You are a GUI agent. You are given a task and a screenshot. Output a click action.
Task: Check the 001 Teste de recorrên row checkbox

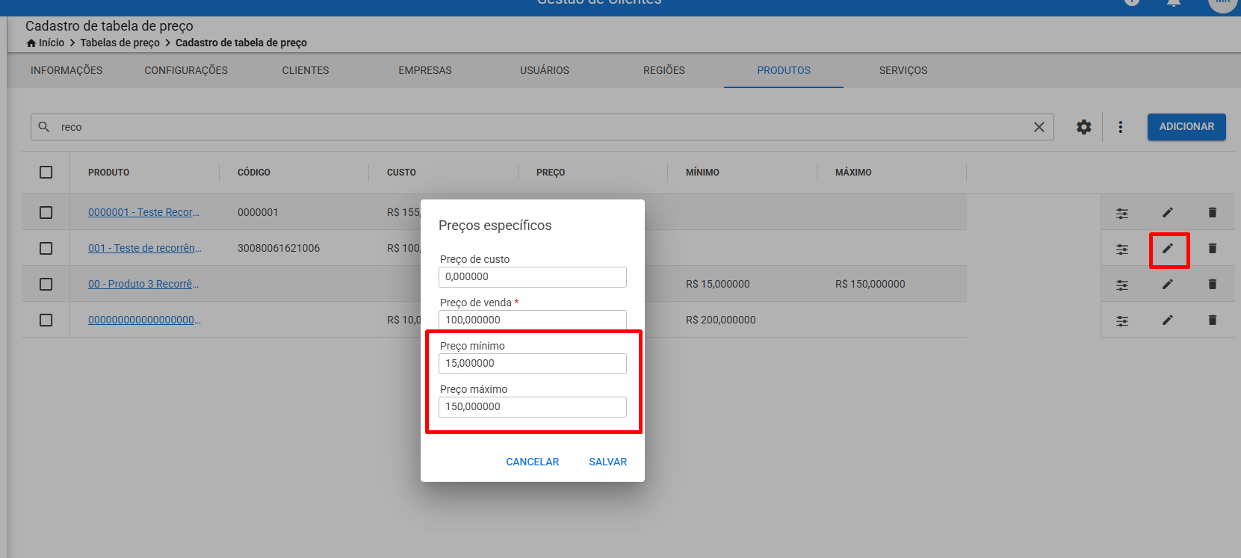pyautogui.click(x=46, y=249)
